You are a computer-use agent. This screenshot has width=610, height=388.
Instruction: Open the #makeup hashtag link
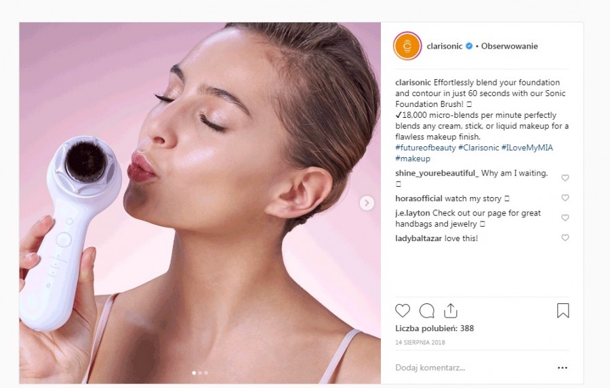[413, 158]
